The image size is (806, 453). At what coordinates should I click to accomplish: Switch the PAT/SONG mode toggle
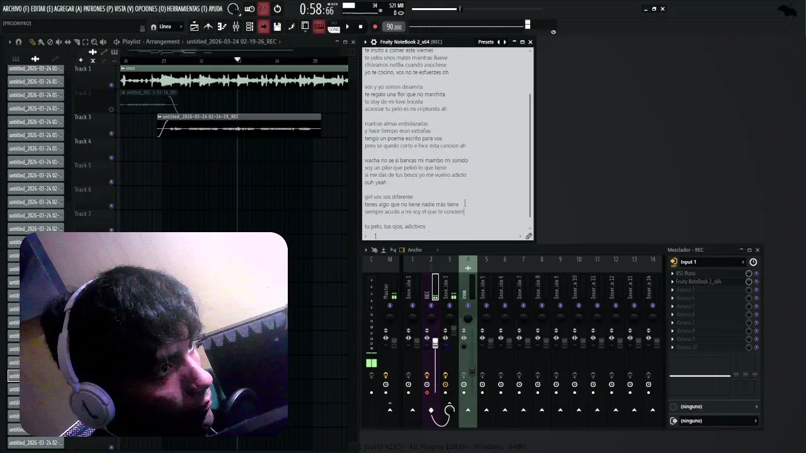pos(334,27)
